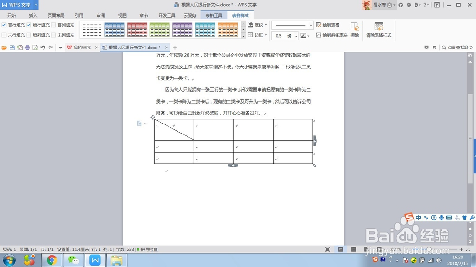Switch to outline view in status bar
The image size is (476, 267).
(x=353, y=249)
